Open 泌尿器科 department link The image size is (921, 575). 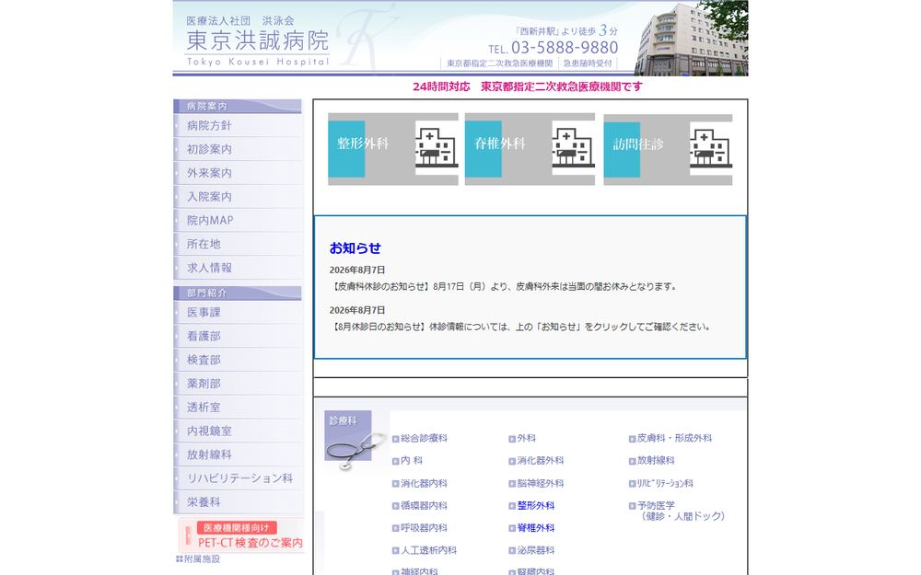(x=536, y=550)
